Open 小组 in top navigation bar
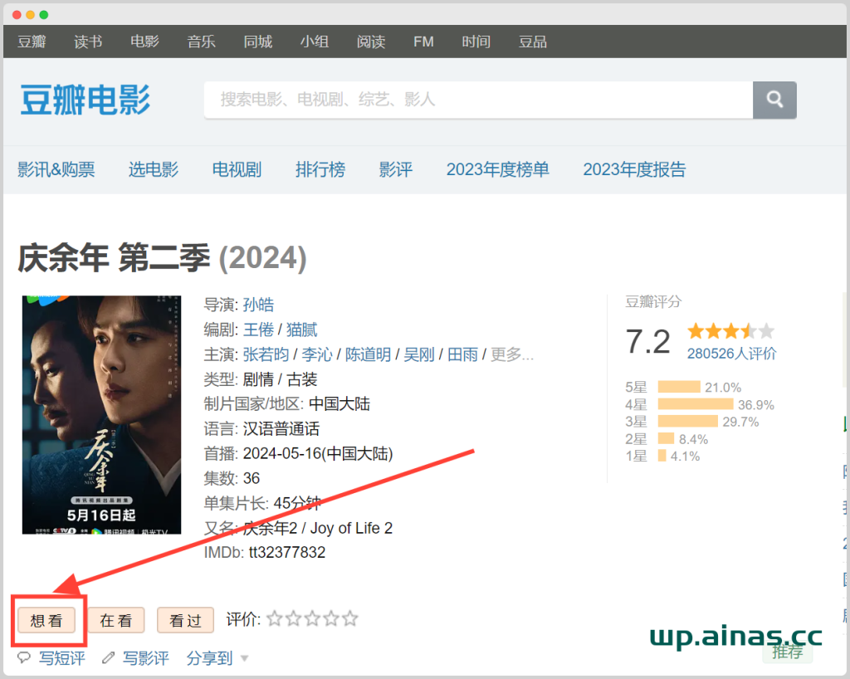The height and width of the screenshot is (679, 850). (315, 42)
